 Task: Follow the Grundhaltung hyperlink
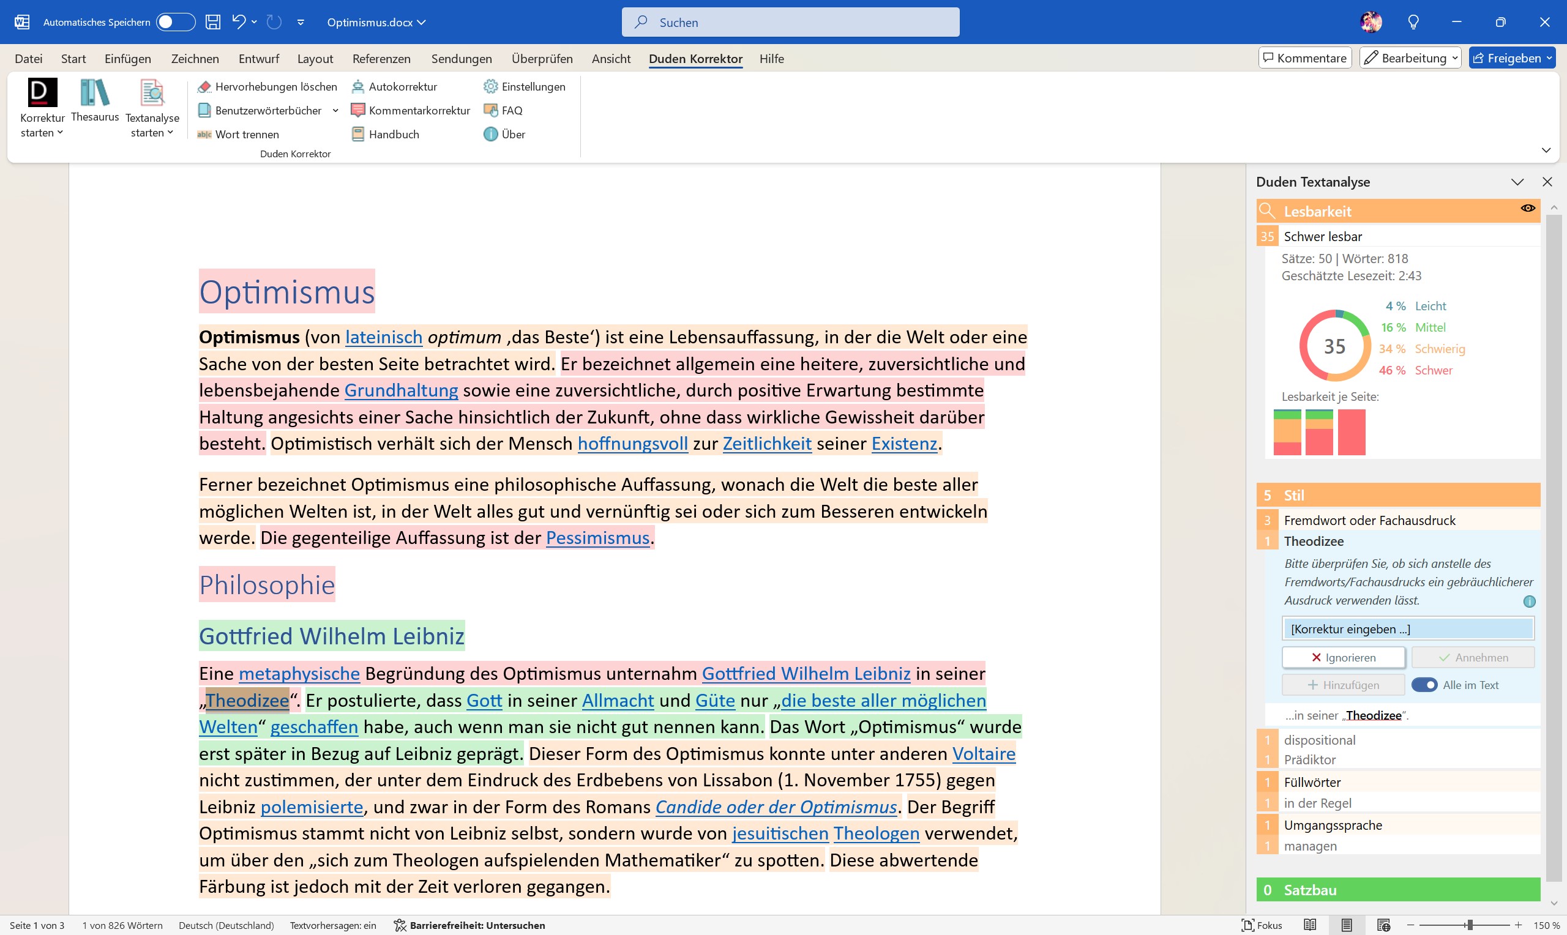coord(401,389)
